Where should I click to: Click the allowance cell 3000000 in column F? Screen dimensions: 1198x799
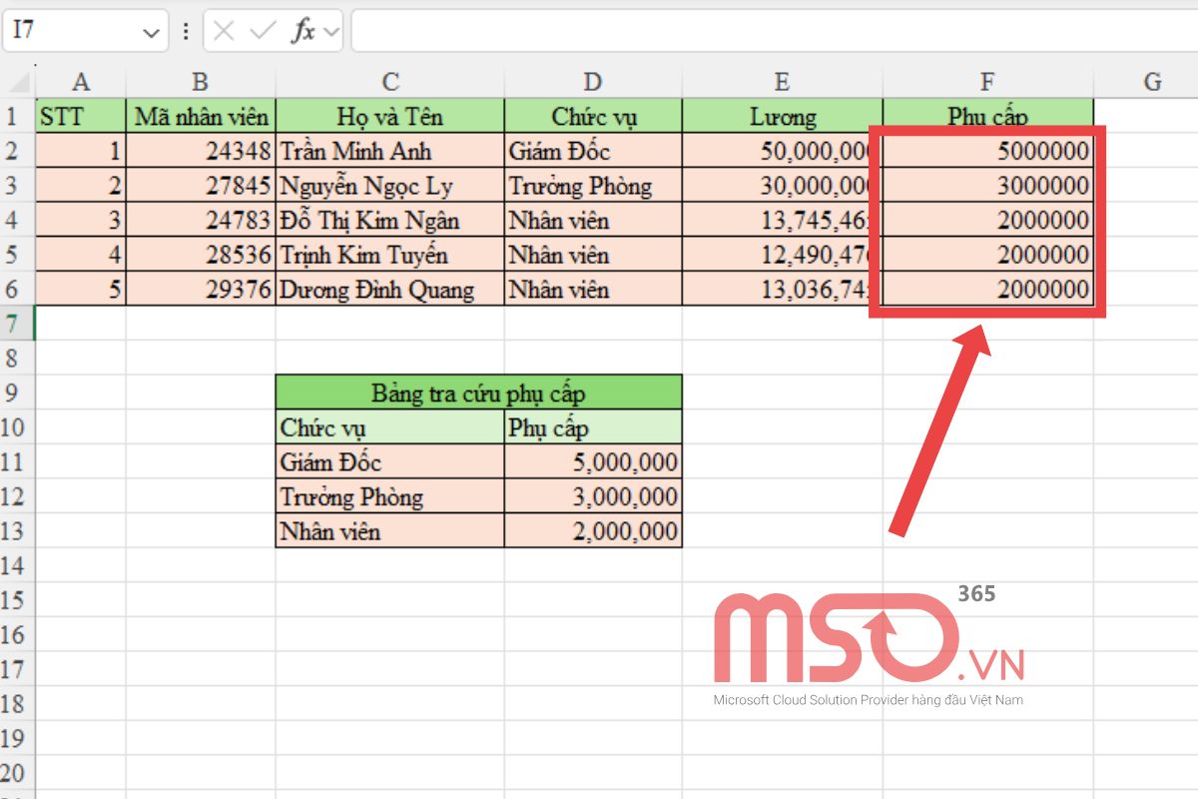tap(988, 186)
